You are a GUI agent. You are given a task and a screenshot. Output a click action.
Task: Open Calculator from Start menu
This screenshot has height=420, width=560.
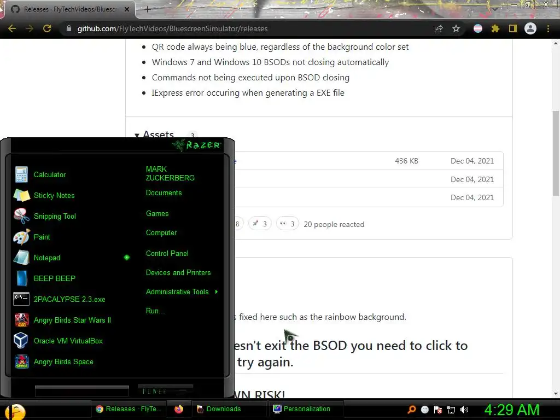[x=50, y=174]
